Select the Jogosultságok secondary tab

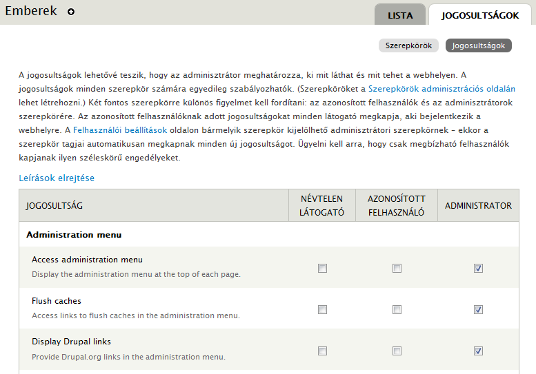478,45
